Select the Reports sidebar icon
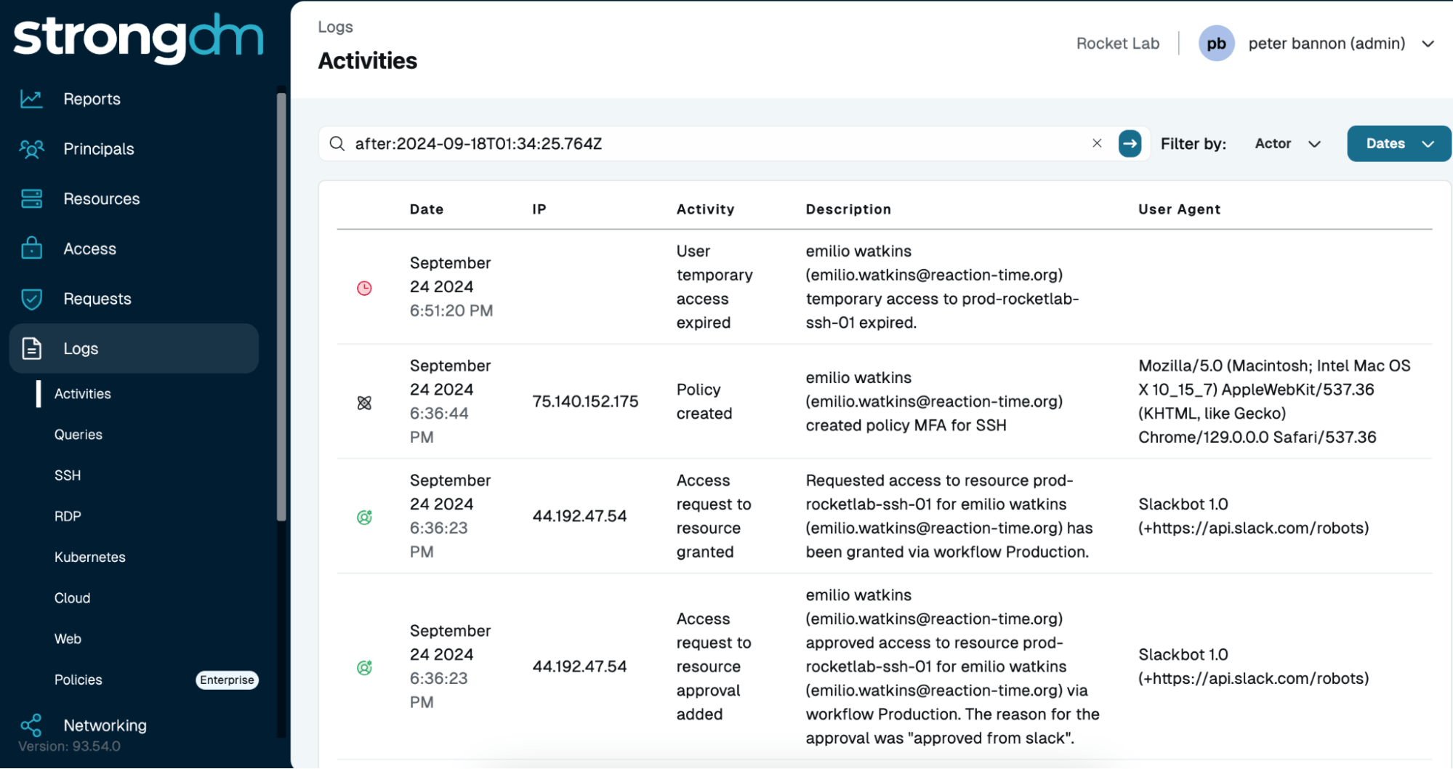The width and height of the screenshot is (1453, 769). [31, 99]
